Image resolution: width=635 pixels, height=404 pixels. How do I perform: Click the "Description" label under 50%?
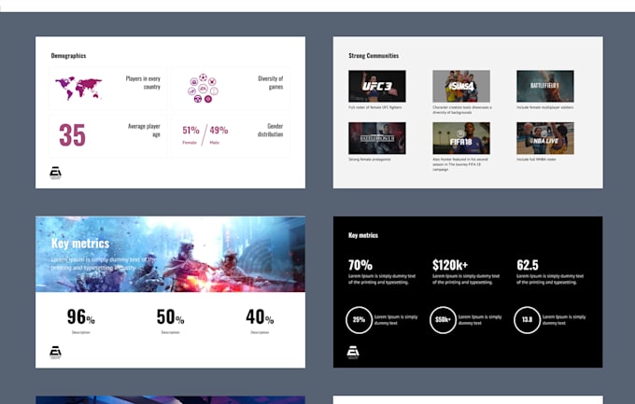tap(171, 332)
